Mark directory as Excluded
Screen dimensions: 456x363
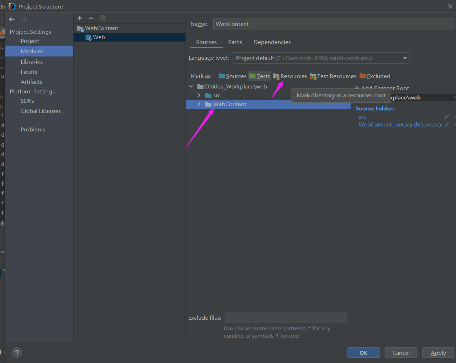point(375,76)
